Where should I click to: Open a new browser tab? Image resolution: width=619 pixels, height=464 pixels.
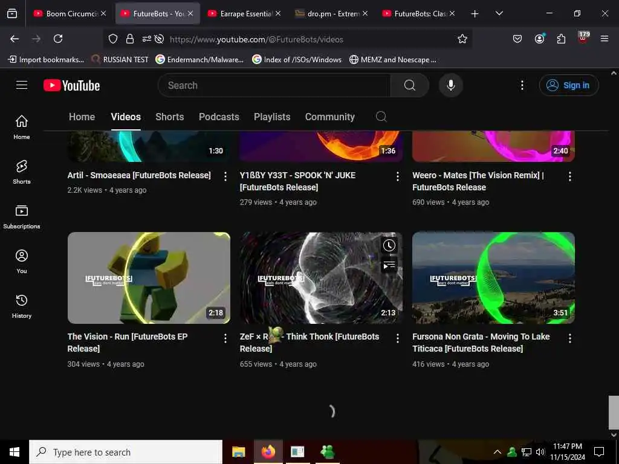(475, 14)
